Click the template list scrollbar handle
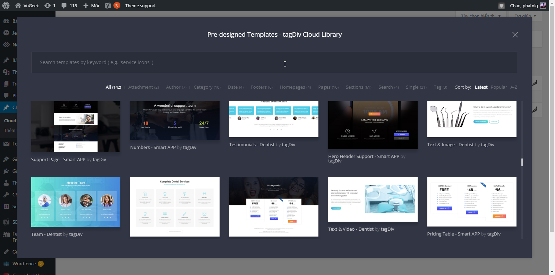Screen dimensions: 555x275 (522, 162)
